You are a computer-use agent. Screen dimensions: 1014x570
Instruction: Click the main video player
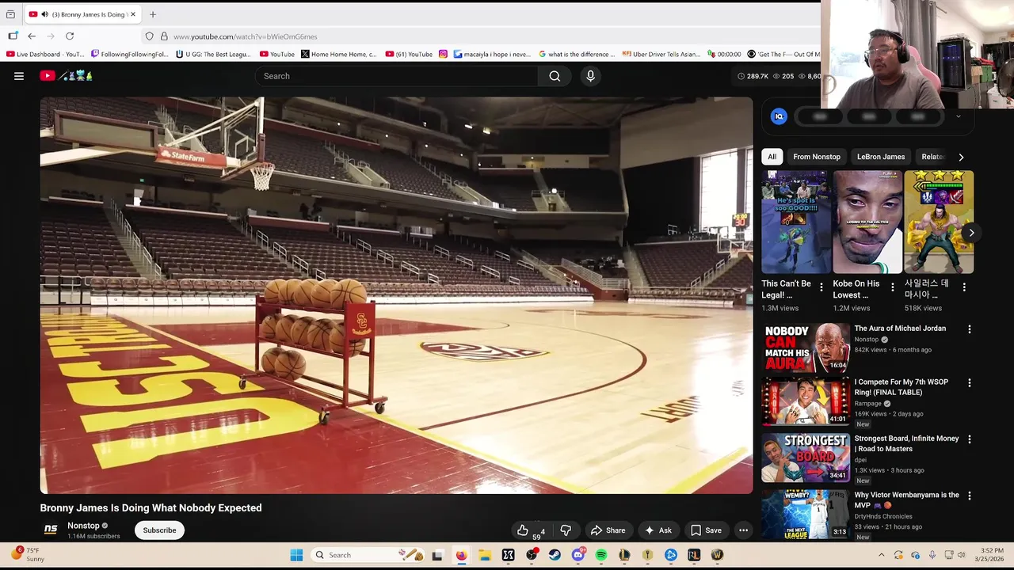(x=396, y=295)
